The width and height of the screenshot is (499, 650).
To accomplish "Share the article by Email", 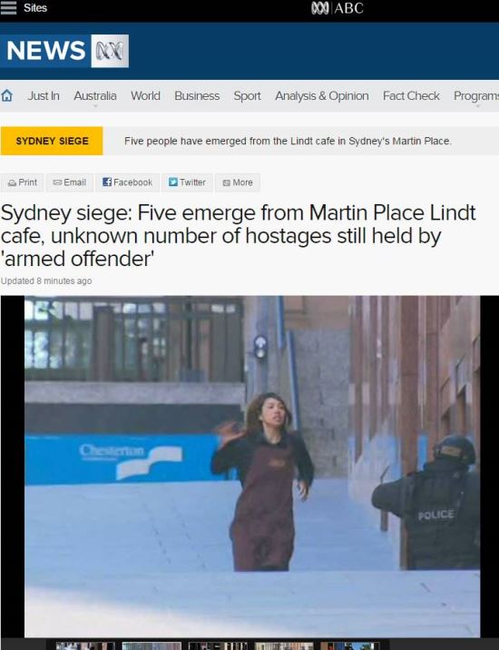I will [70, 182].
